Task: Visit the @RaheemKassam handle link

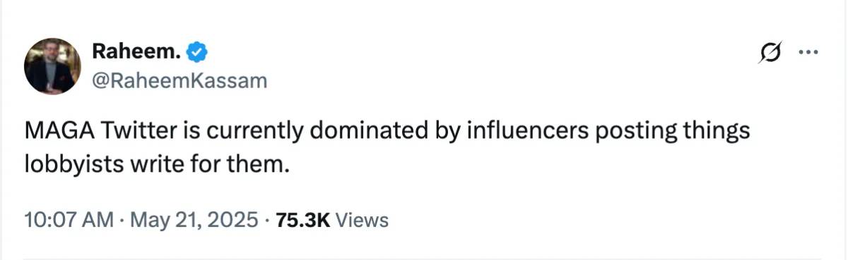Action: pos(180,81)
